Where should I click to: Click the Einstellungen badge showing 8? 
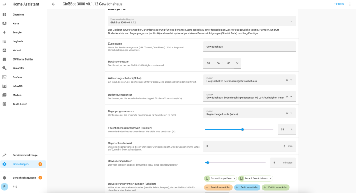click(x=40, y=164)
